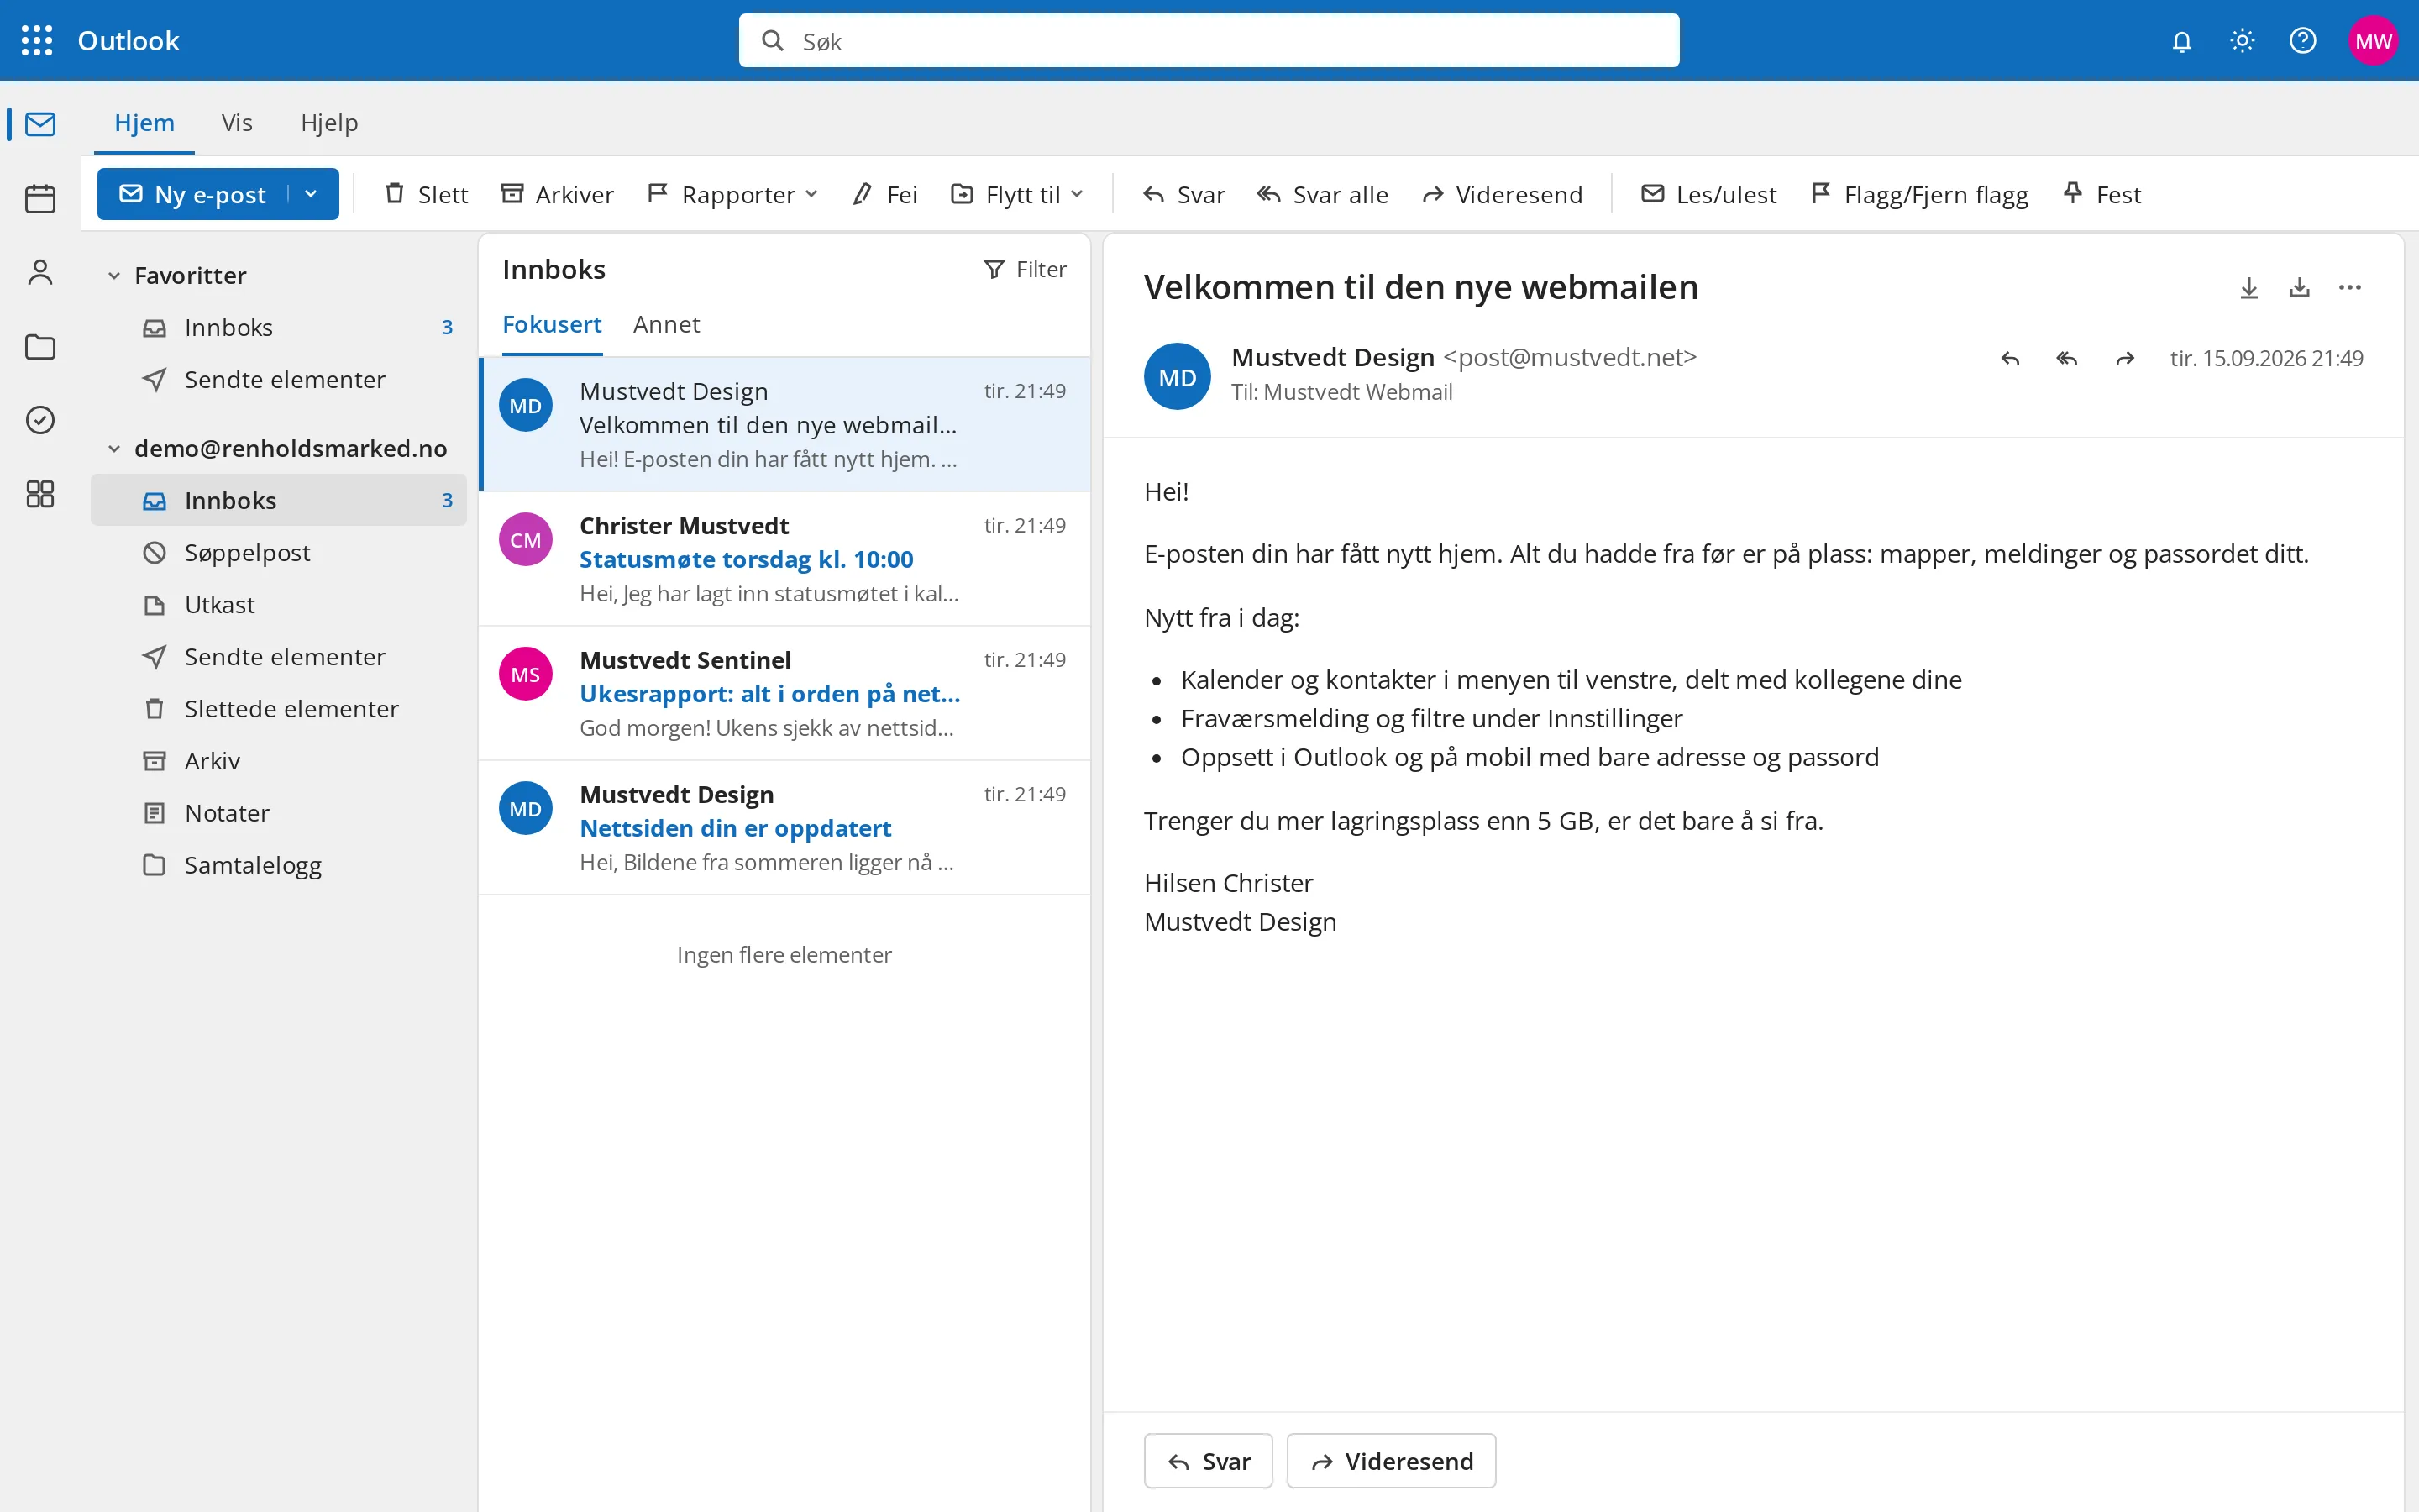Viewport: 2419px width, 1512px height.
Task: Click in the Søk search field
Action: tap(1209, 41)
